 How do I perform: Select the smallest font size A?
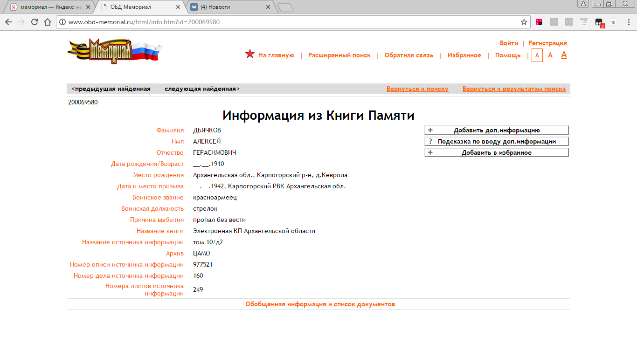[x=537, y=55]
